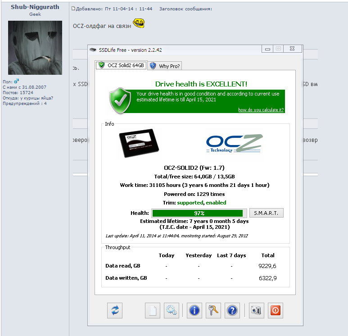
Task: Click the total data written value 6322,9
Action: 268,278
